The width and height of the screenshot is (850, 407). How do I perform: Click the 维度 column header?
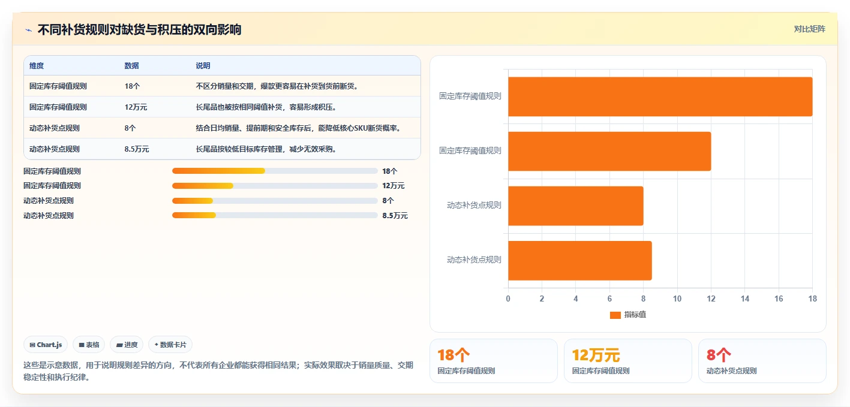(x=37, y=66)
